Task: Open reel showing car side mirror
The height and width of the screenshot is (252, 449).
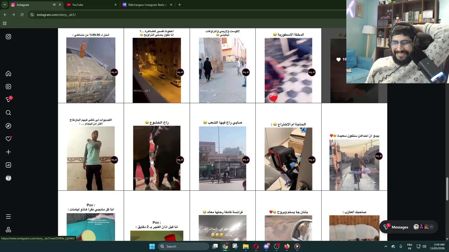Action: pos(288,216)
